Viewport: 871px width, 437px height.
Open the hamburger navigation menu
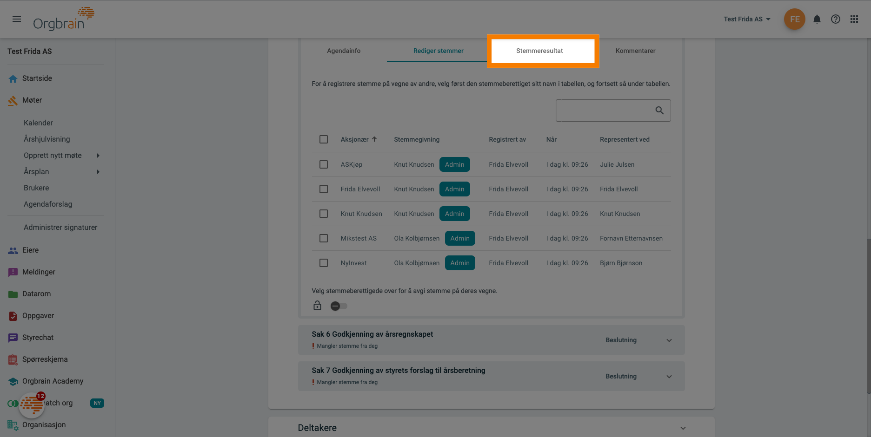pos(17,19)
